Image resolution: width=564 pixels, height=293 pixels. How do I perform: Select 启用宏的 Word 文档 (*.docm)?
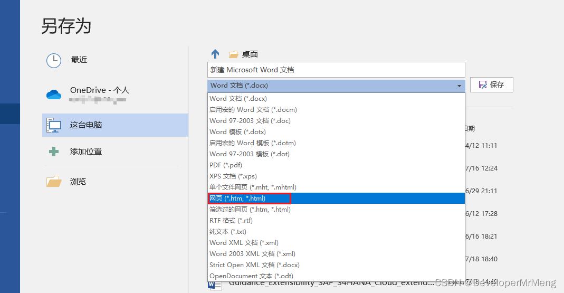point(336,110)
